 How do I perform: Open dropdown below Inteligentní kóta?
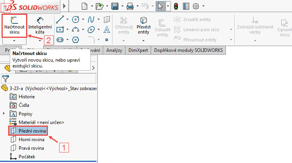click(40, 41)
